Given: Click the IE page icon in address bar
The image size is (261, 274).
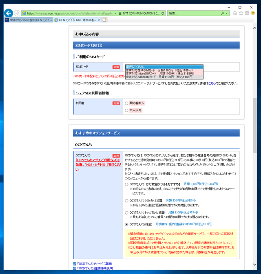Looking at the screenshot, I should [x=24, y=13].
